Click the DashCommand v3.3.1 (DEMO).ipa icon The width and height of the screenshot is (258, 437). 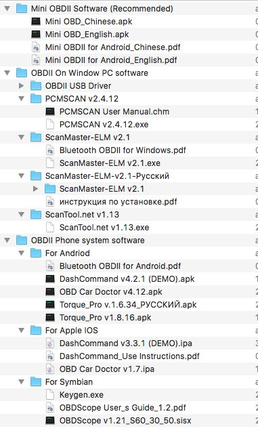(x=50, y=343)
